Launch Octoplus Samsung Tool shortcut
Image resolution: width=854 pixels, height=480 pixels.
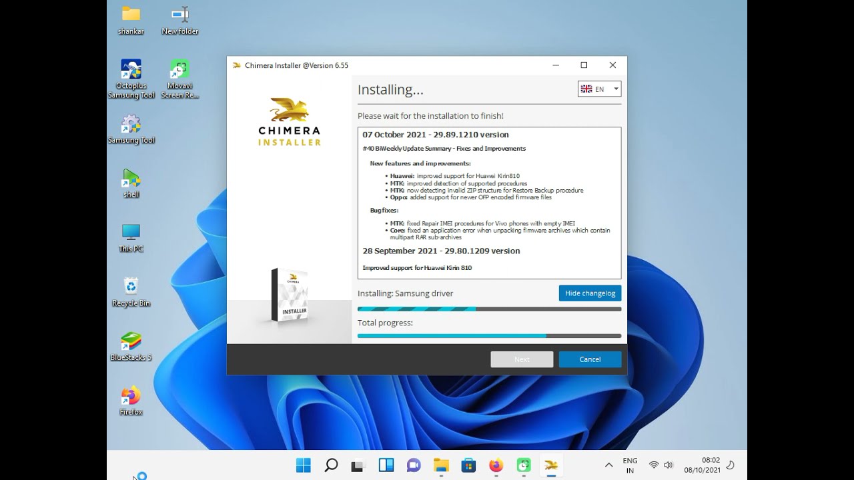[x=131, y=79]
